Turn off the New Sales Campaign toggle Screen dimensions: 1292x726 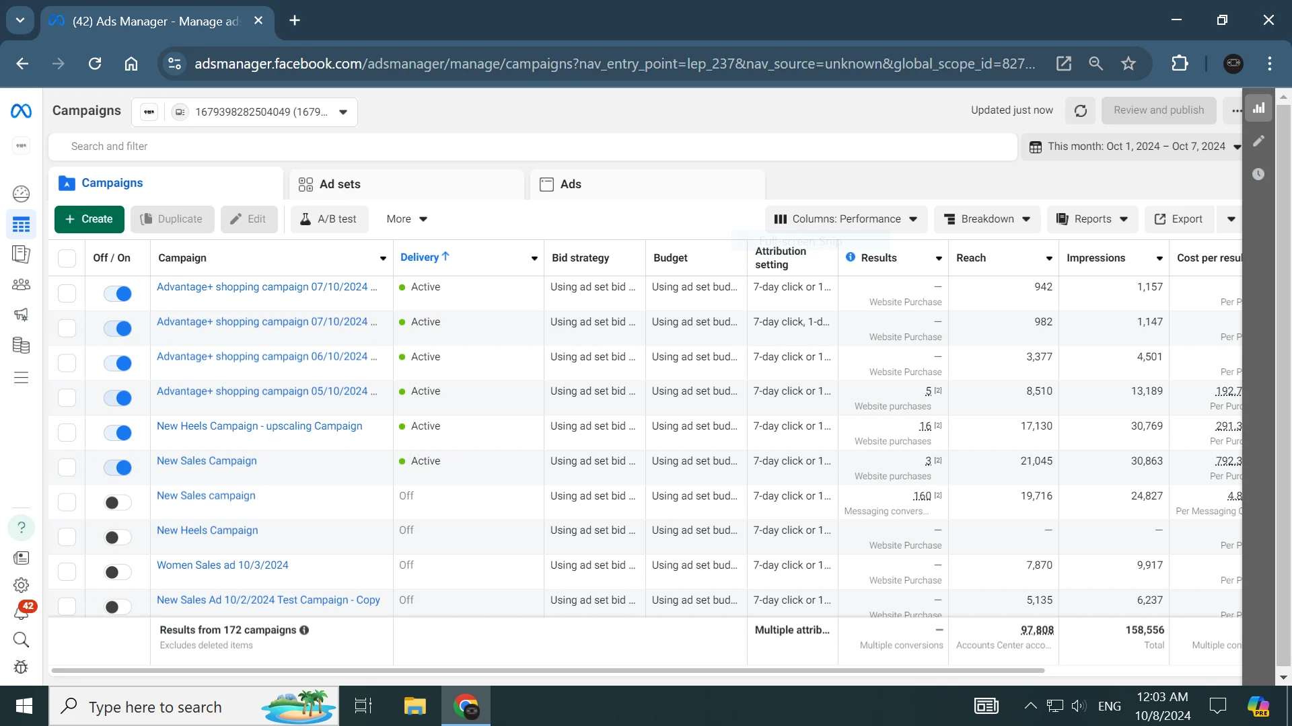pos(118,468)
